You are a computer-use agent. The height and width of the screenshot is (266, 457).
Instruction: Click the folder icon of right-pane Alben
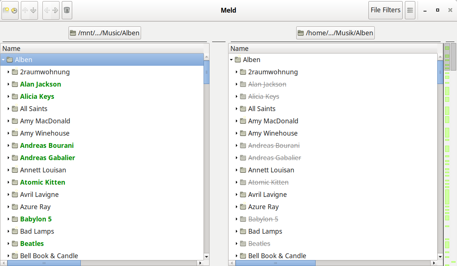click(238, 60)
